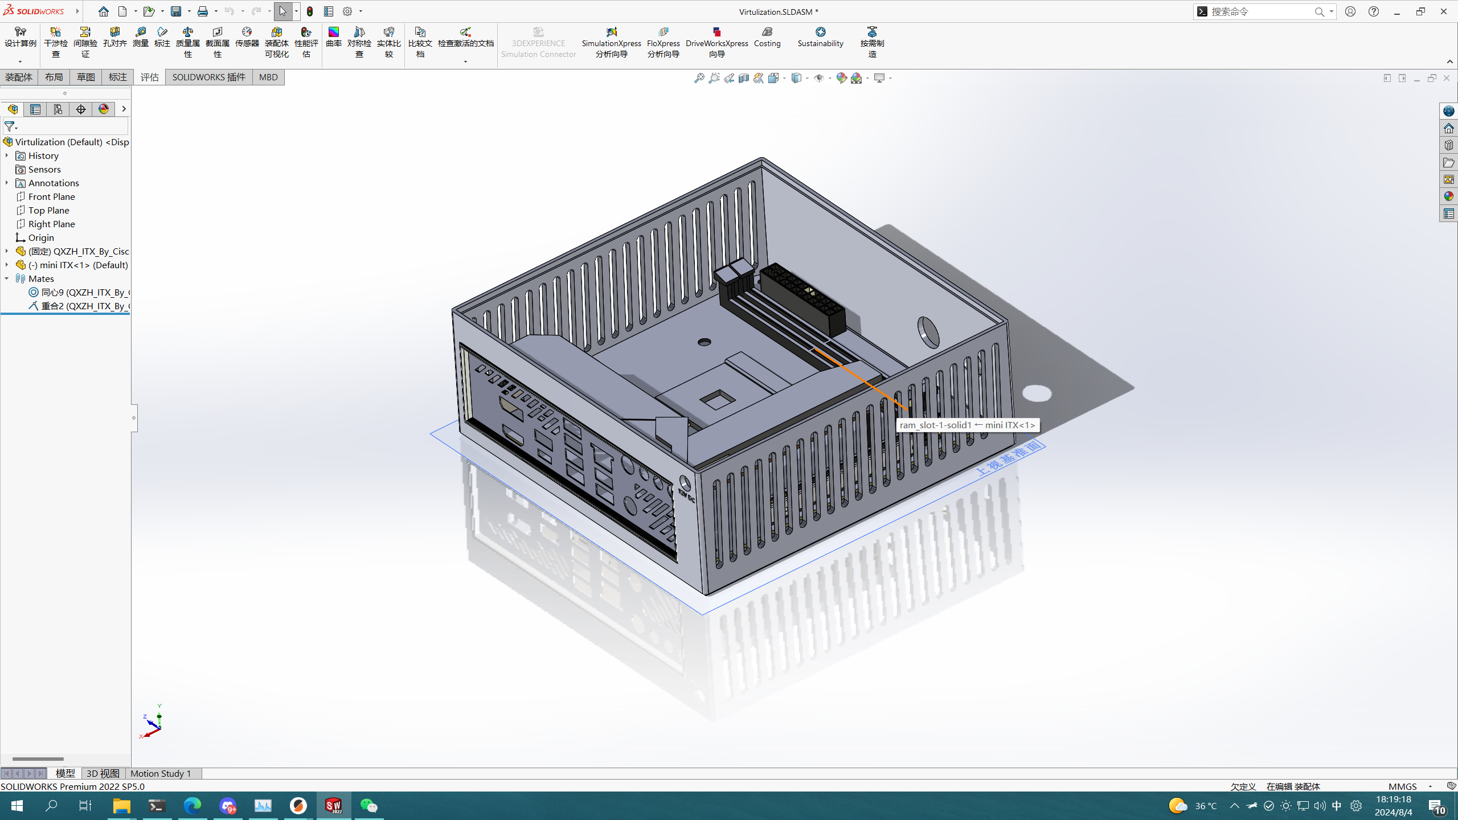Screen dimensions: 1458x820
Task: Collapse the Mates folder
Action: (7, 278)
